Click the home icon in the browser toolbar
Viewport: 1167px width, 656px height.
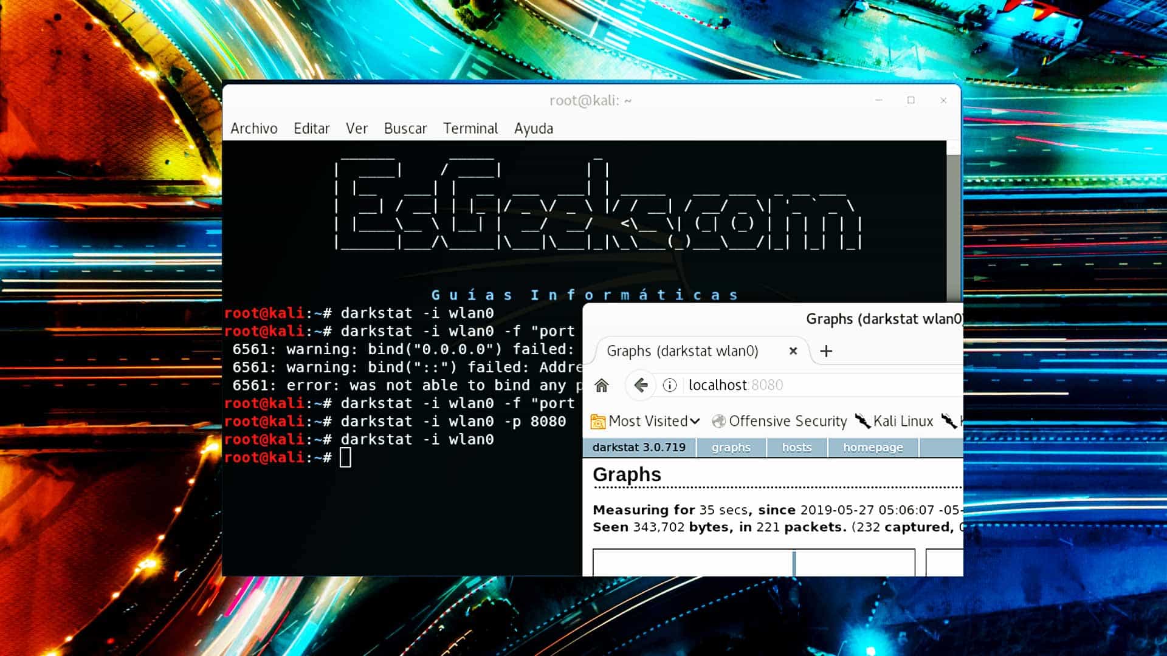click(x=602, y=385)
